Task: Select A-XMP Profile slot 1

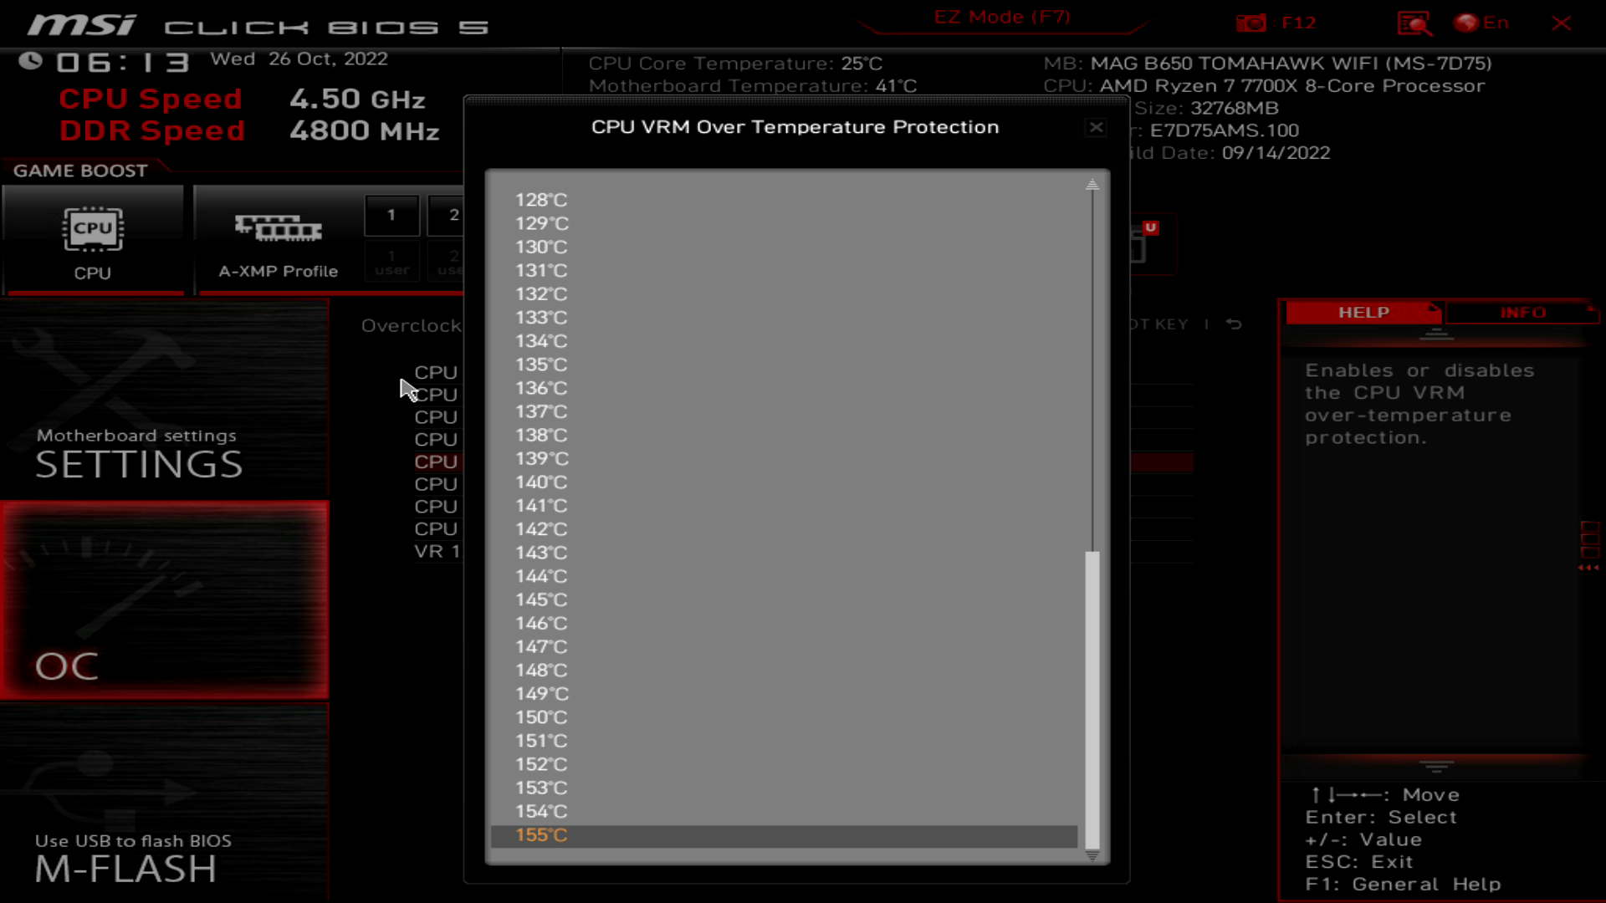Action: [x=391, y=214]
